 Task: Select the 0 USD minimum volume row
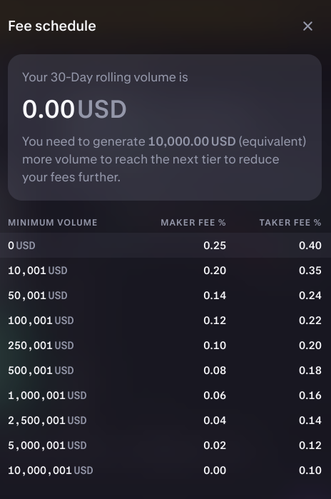(x=165, y=246)
